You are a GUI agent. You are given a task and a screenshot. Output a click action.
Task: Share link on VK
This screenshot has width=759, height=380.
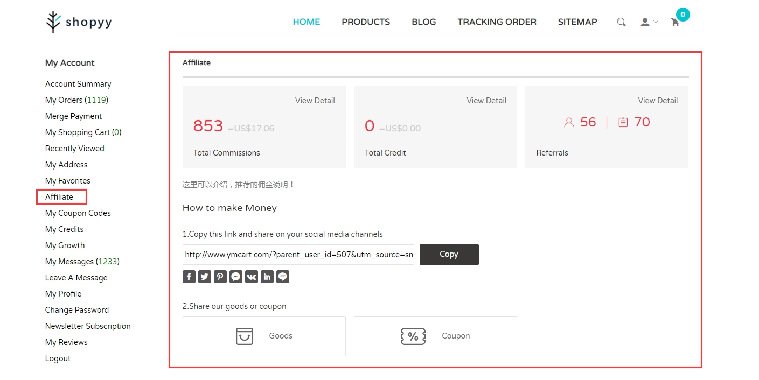click(x=252, y=277)
